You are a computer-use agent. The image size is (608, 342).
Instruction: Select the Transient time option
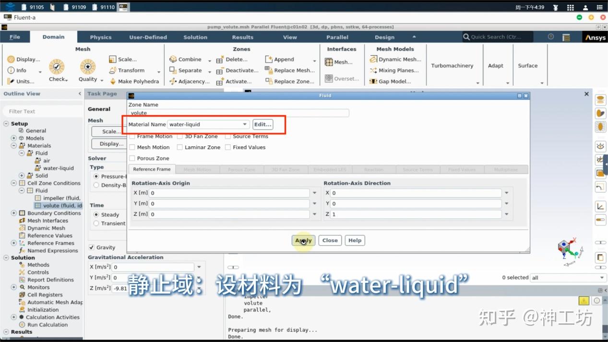tap(96, 224)
